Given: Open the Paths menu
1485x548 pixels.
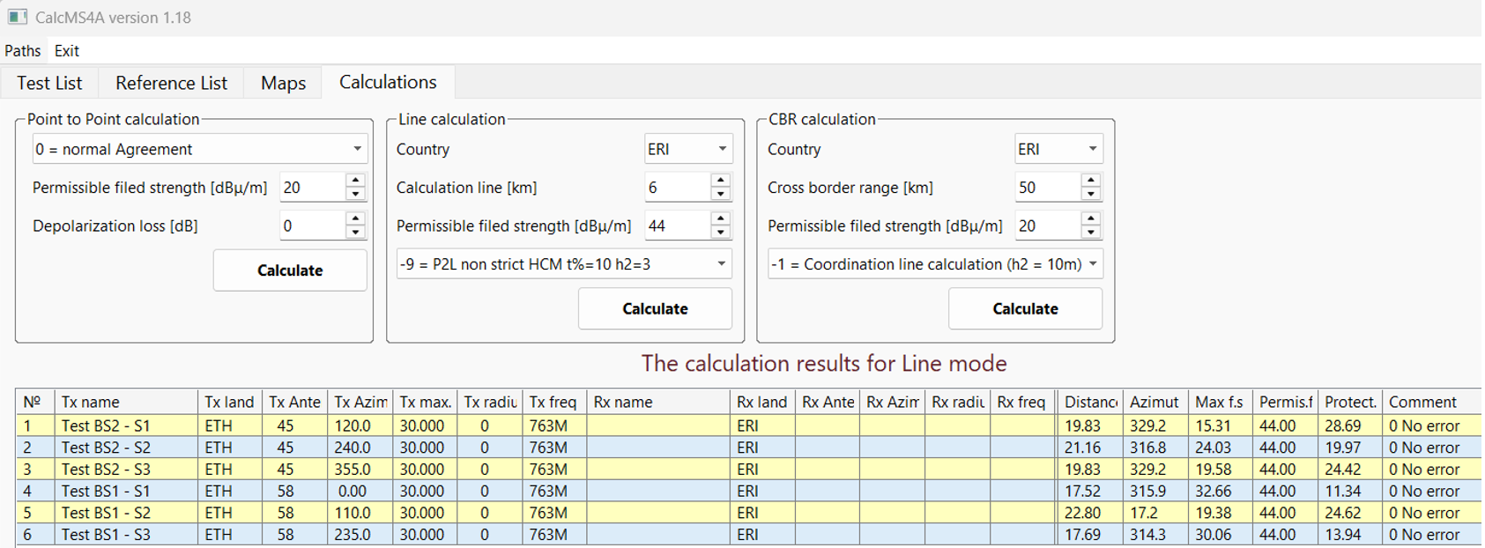Looking at the screenshot, I should [23, 51].
